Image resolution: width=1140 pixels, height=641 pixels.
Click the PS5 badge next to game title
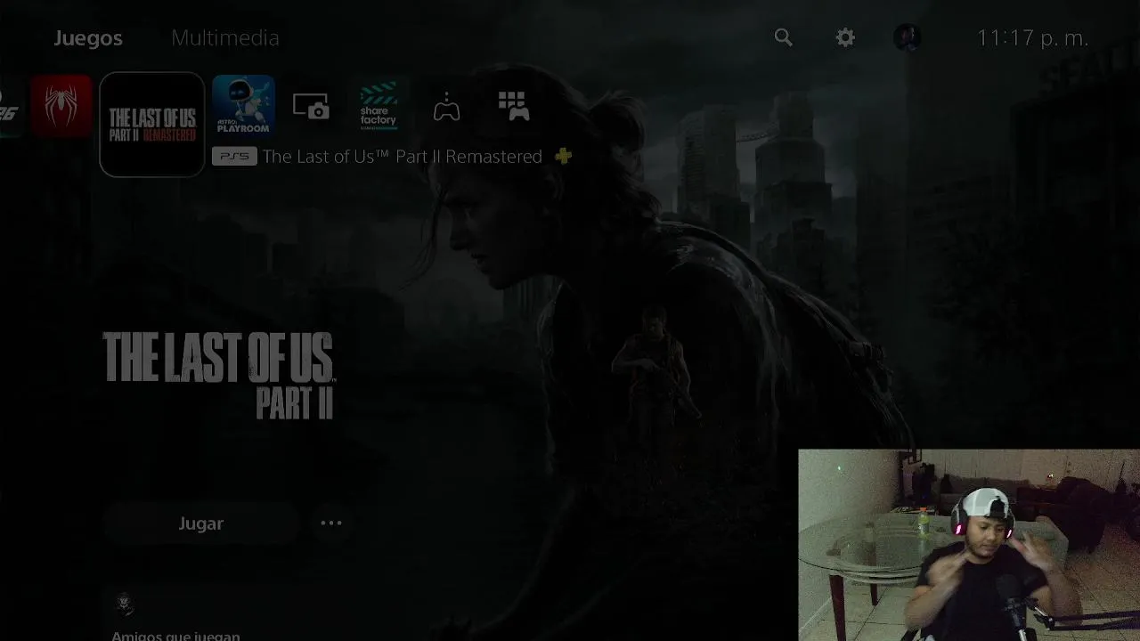(234, 157)
